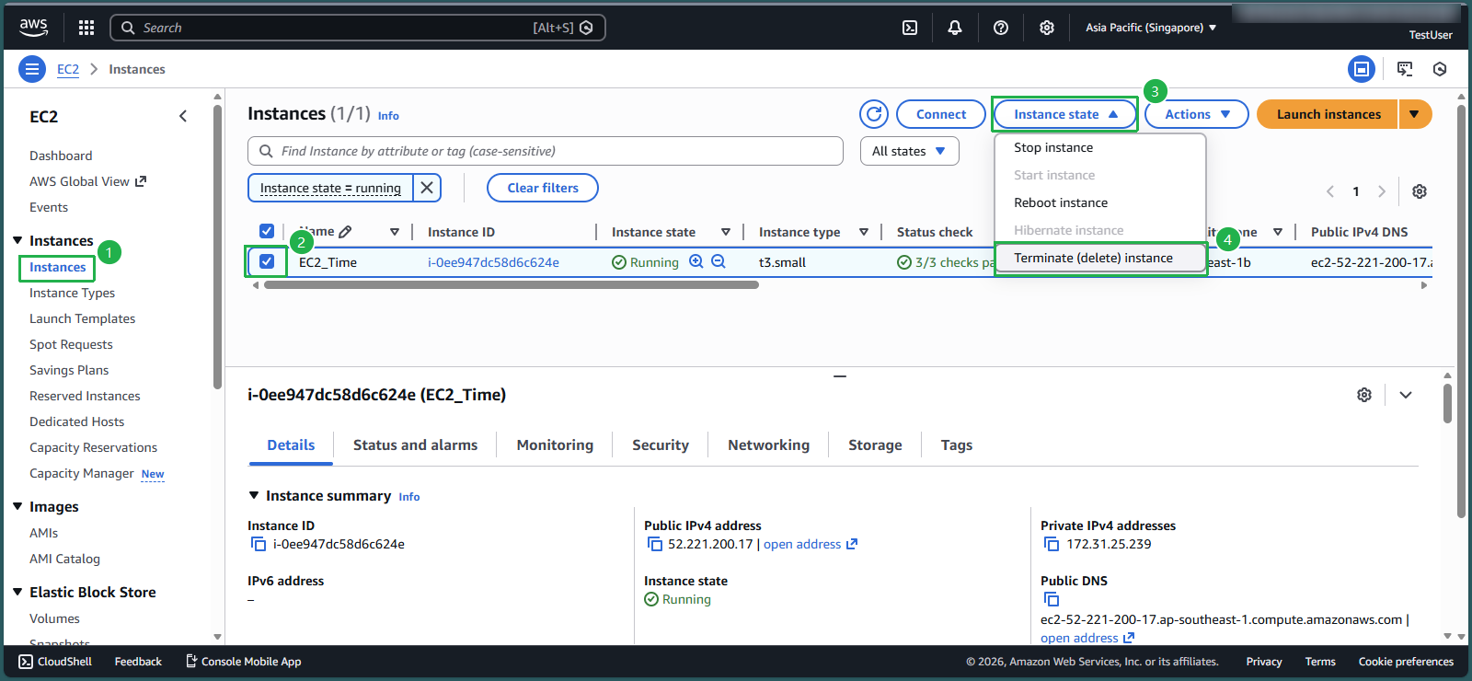
Task: Open the help question-mark icon
Action: [x=1001, y=28]
